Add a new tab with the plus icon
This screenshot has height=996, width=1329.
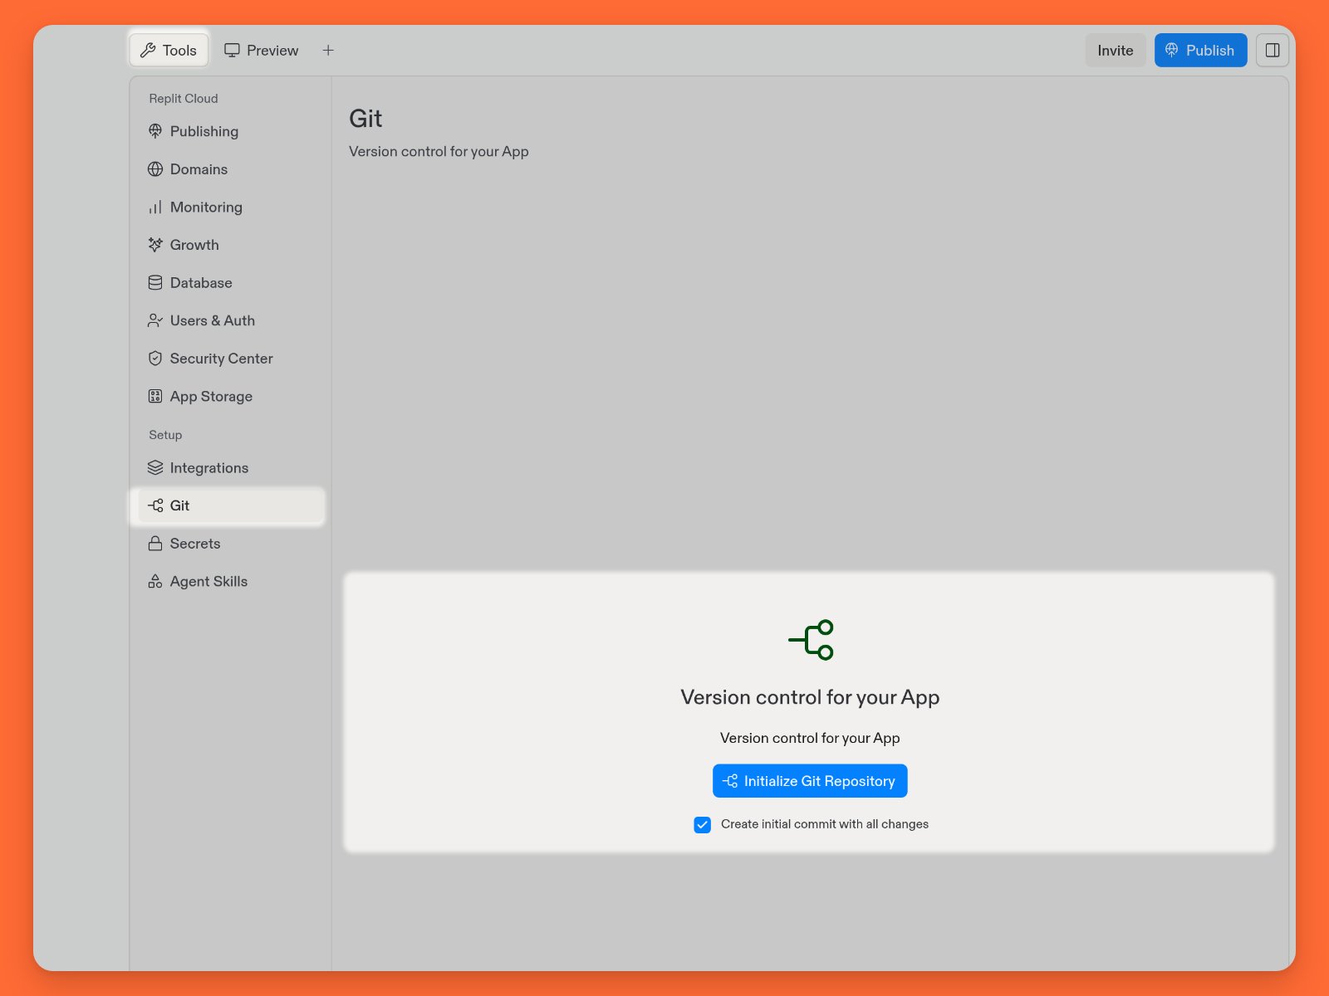(x=328, y=51)
